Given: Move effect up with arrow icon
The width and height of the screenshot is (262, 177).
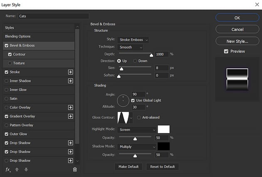Looking at the screenshot, I should [x=17, y=170].
